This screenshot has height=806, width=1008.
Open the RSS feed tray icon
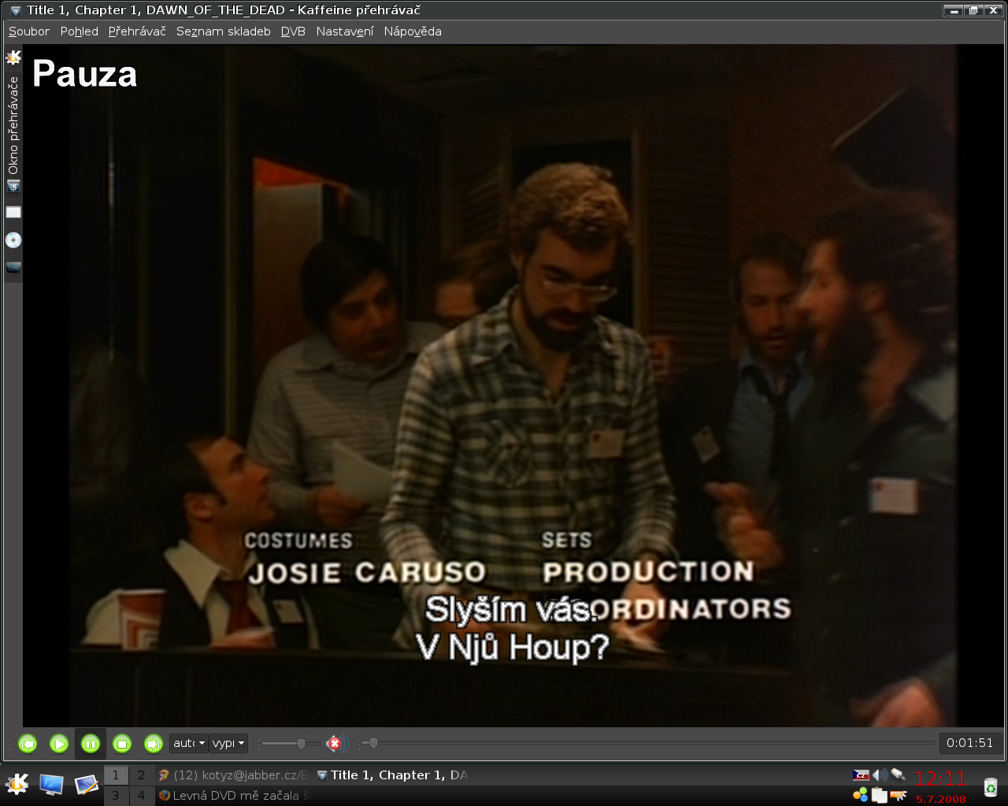899,795
